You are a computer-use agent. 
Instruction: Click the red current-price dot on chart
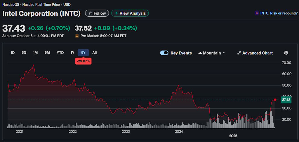click(x=275, y=100)
